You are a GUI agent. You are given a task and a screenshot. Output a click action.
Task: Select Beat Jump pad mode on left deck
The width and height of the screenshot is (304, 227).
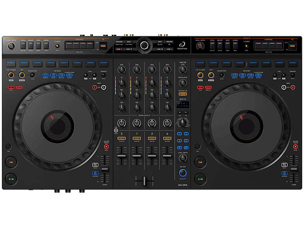click(x=61, y=75)
